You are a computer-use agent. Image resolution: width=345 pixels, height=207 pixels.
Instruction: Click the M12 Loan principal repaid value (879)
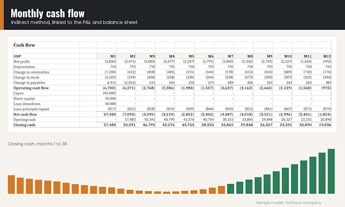327,109
